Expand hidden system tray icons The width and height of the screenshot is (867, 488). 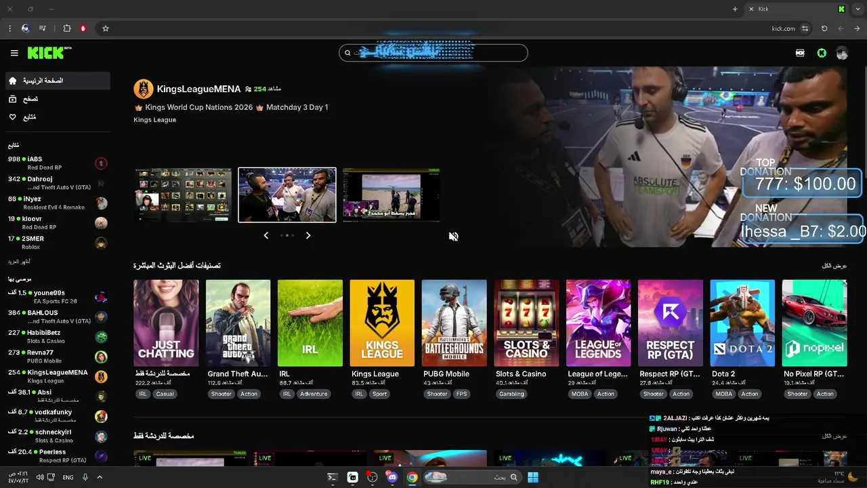pos(100,477)
